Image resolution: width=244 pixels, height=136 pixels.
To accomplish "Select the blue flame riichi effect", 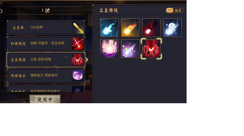I will click(109, 28).
